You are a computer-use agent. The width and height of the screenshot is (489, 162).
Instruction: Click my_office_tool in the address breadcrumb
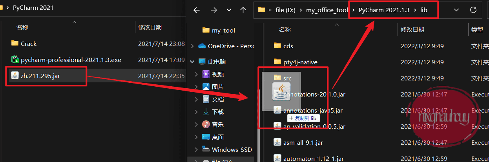click(x=327, y=10)
